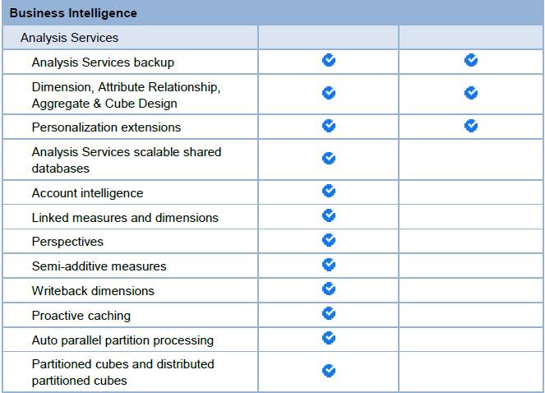This screenshot has height=393, width=545.
Task: Click the Proactive caching text
Action: (x=81, y=316)
